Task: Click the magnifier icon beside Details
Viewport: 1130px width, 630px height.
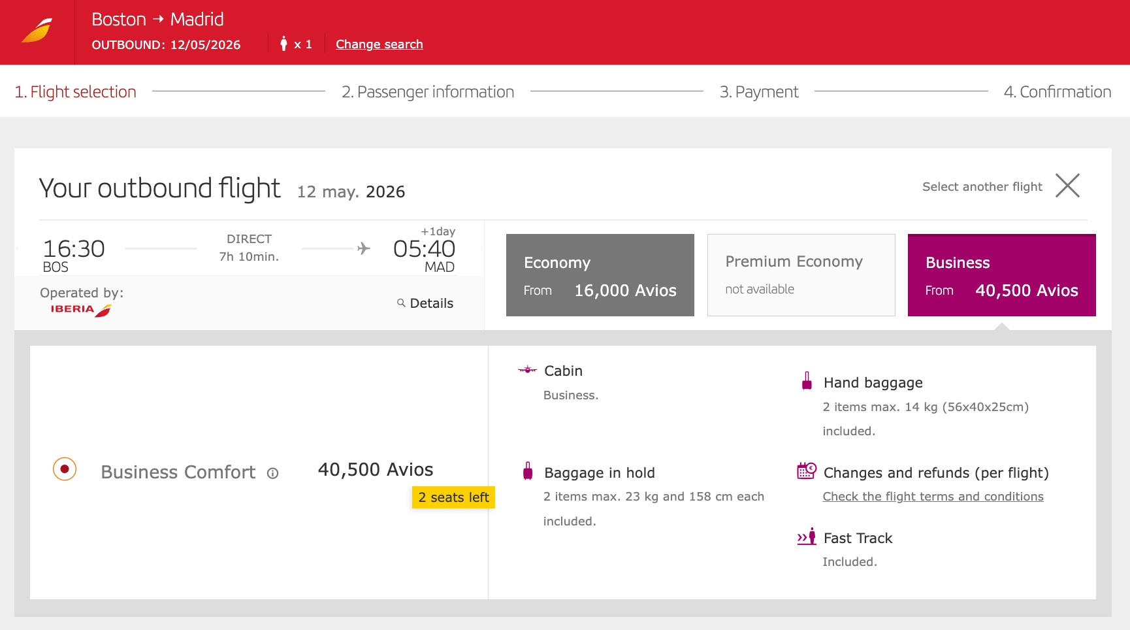Action: [x=401, y=303]
